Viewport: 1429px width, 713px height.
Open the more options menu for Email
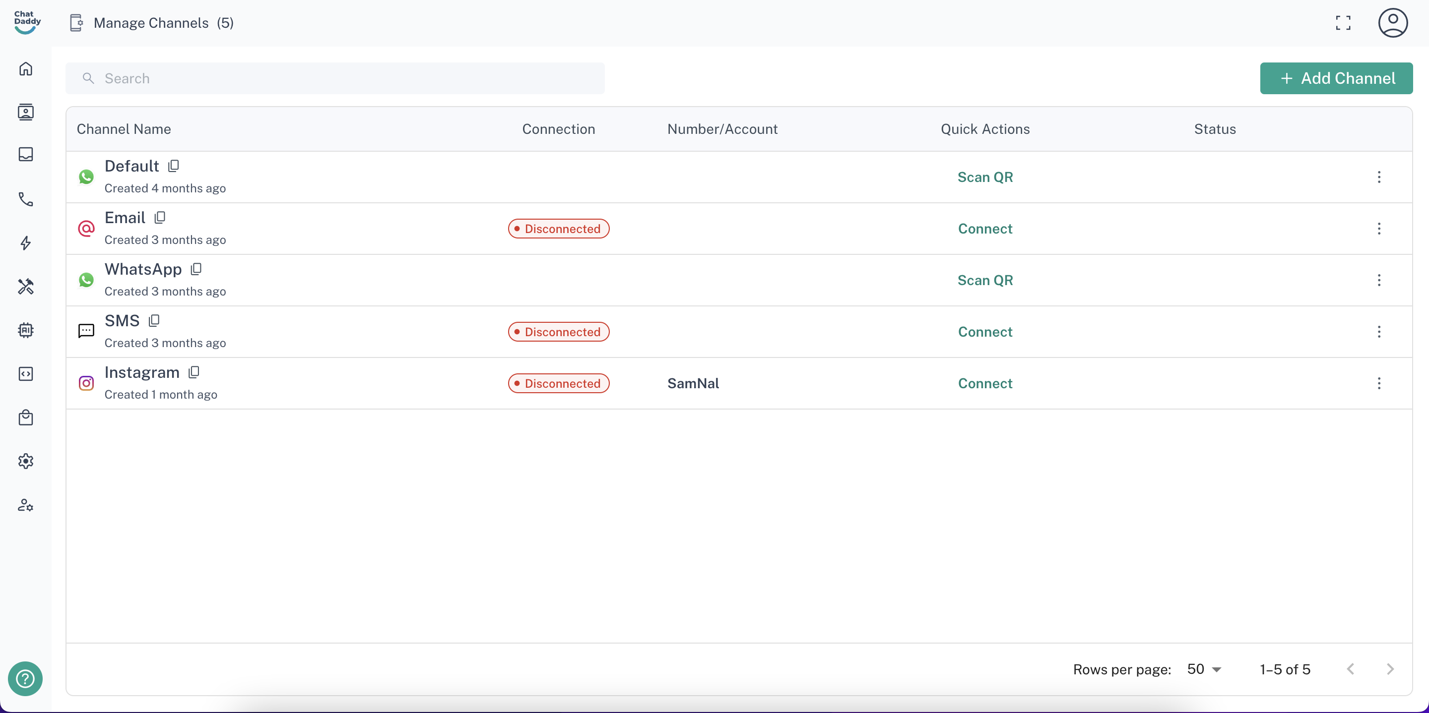(x=1378, y=229)
